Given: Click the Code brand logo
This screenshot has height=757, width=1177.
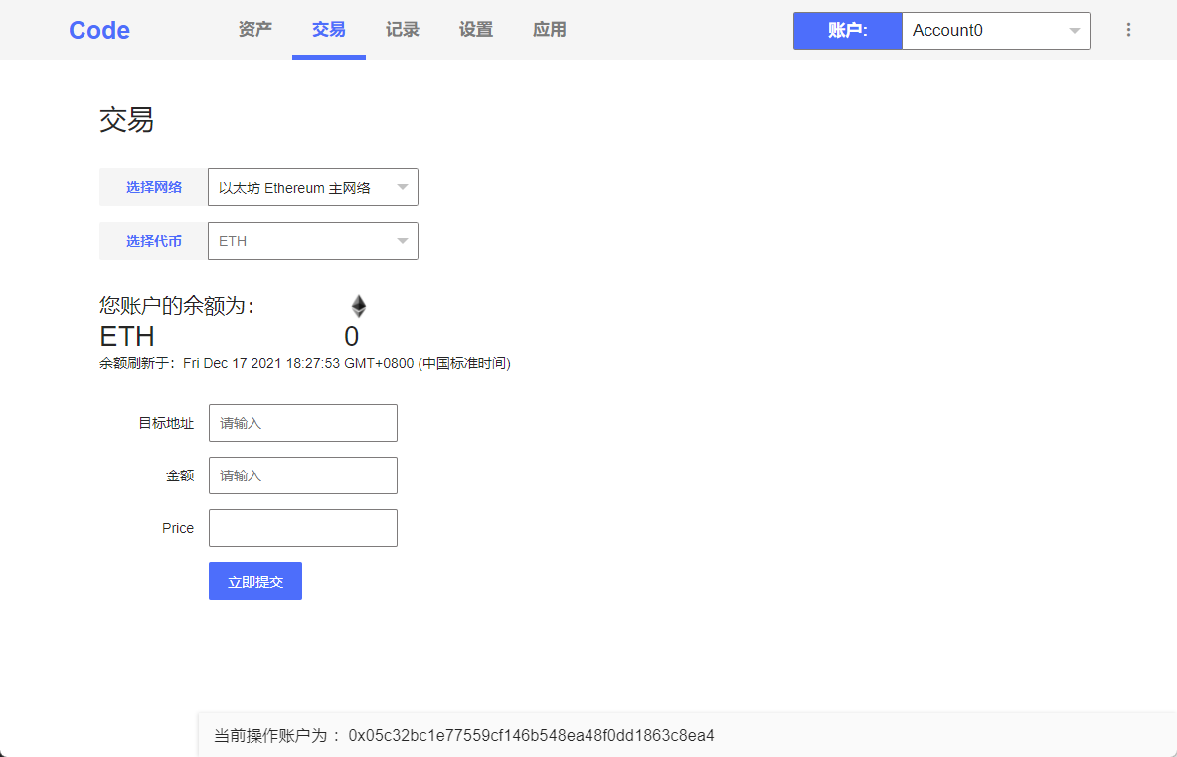Looking at the screenshot, I should (x=97, y=30).
